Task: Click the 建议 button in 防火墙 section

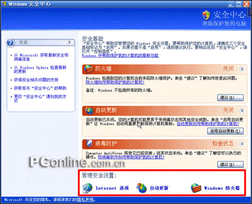Action: tap(231, 98)
